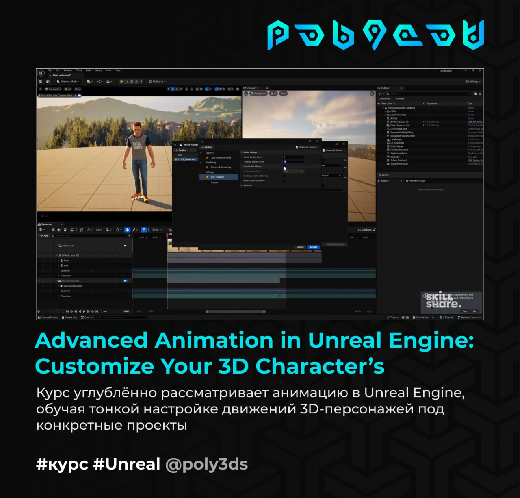Jump to the sequence end in Sequencer
Viewport: 520px width, 498px height.
(97, 311)
